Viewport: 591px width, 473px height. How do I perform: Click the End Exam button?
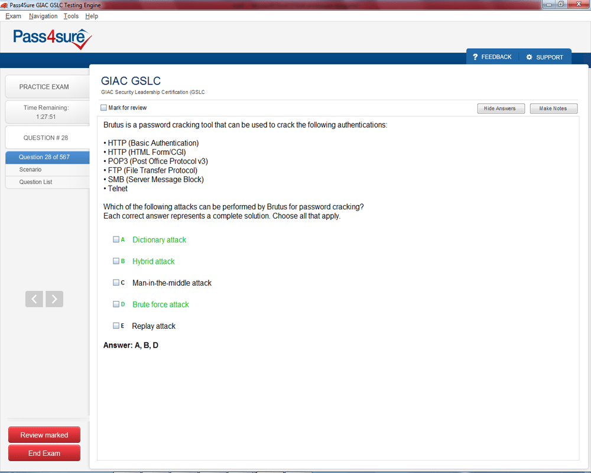point(44,453)
